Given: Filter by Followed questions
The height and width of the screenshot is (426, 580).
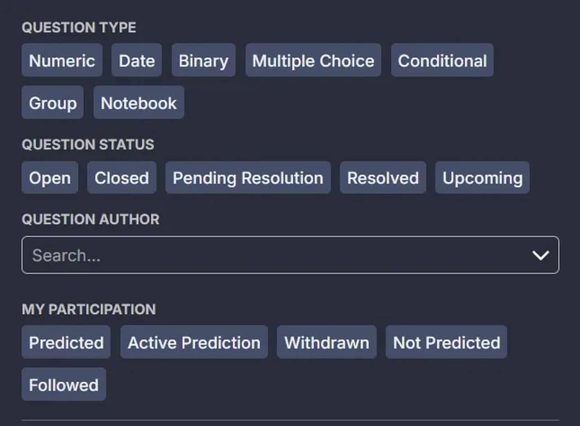Looking at the screenshot, I should tap(63, 384).
